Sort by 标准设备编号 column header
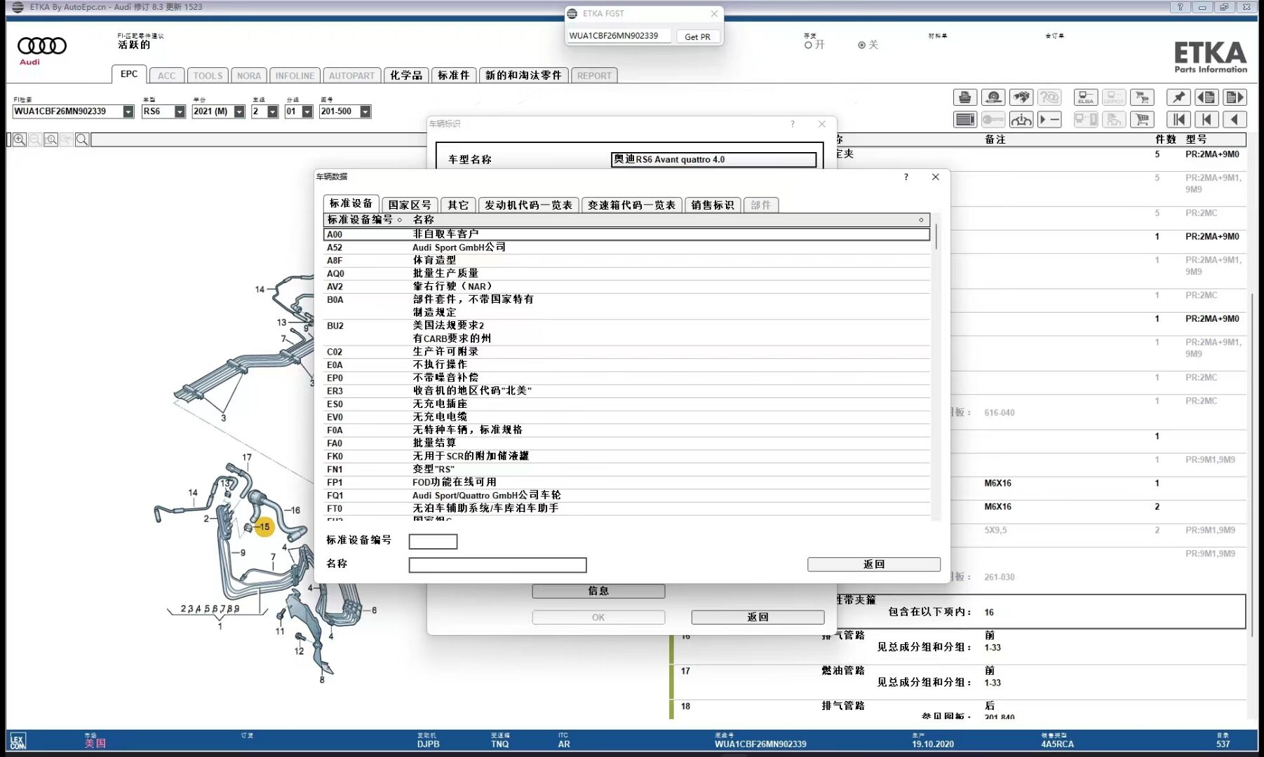 click(x=364, y=219)
